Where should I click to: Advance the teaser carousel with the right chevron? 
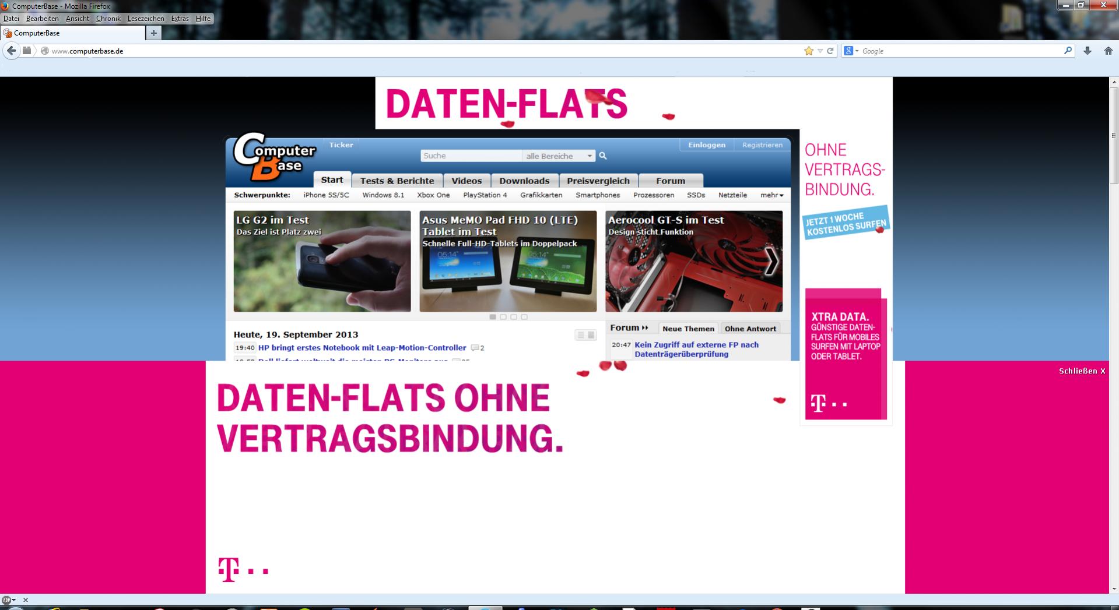pyautogui.click(x=771, y=261)
